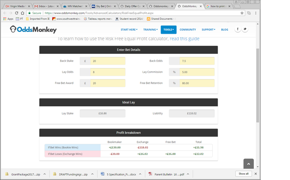Image resolution: width=290 pixels, height=180 pixels.
Task: Click the Show all downloads button
Action: 244,174
